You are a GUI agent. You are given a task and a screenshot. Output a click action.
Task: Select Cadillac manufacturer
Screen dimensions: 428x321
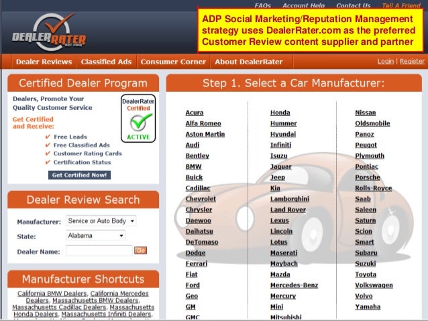click(x=198, y=188)
